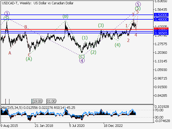
Task: Click the green (1) wave label
Action: coord(85,38)
